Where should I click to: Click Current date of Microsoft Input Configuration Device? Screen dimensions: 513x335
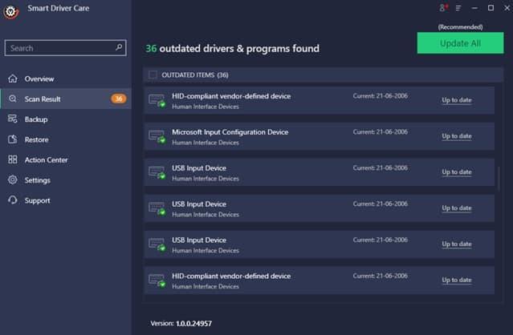click(x=381, y=132)
